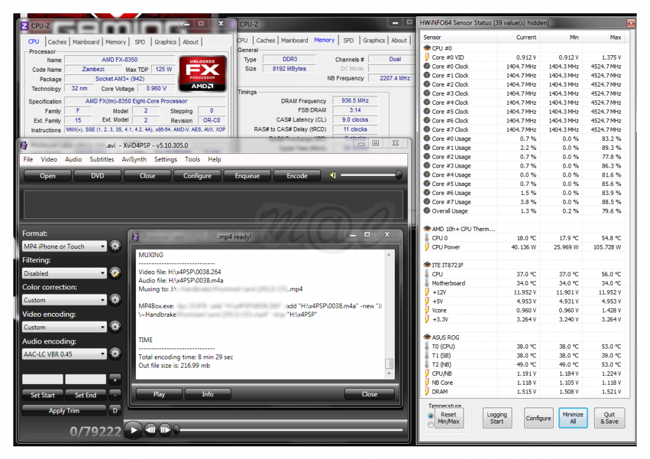Switch to Mainboard tab in CPU-Z
This screenshot has height=459, width=650.
(x=86, y=42)
